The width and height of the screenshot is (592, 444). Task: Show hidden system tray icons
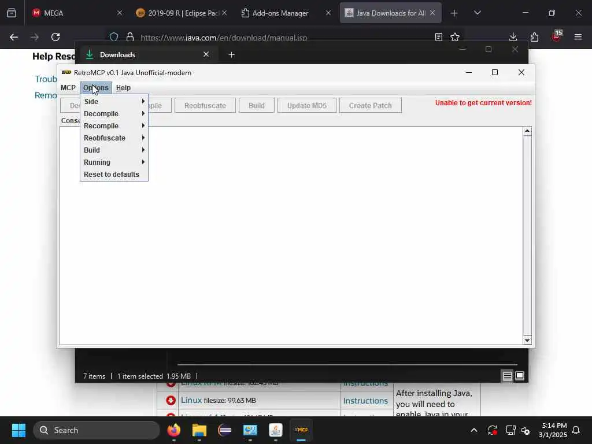[474, 430]
